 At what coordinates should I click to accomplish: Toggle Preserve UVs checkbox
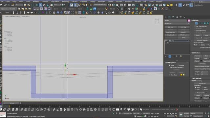[x=196, y=93]
